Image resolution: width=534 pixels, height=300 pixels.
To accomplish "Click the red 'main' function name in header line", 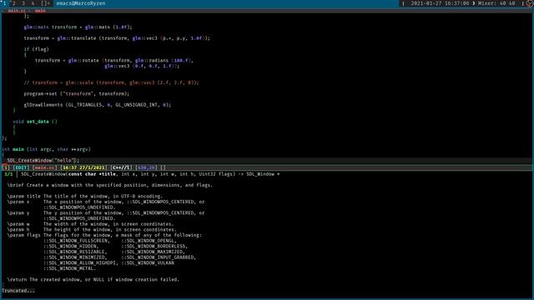I will [40, 11].
